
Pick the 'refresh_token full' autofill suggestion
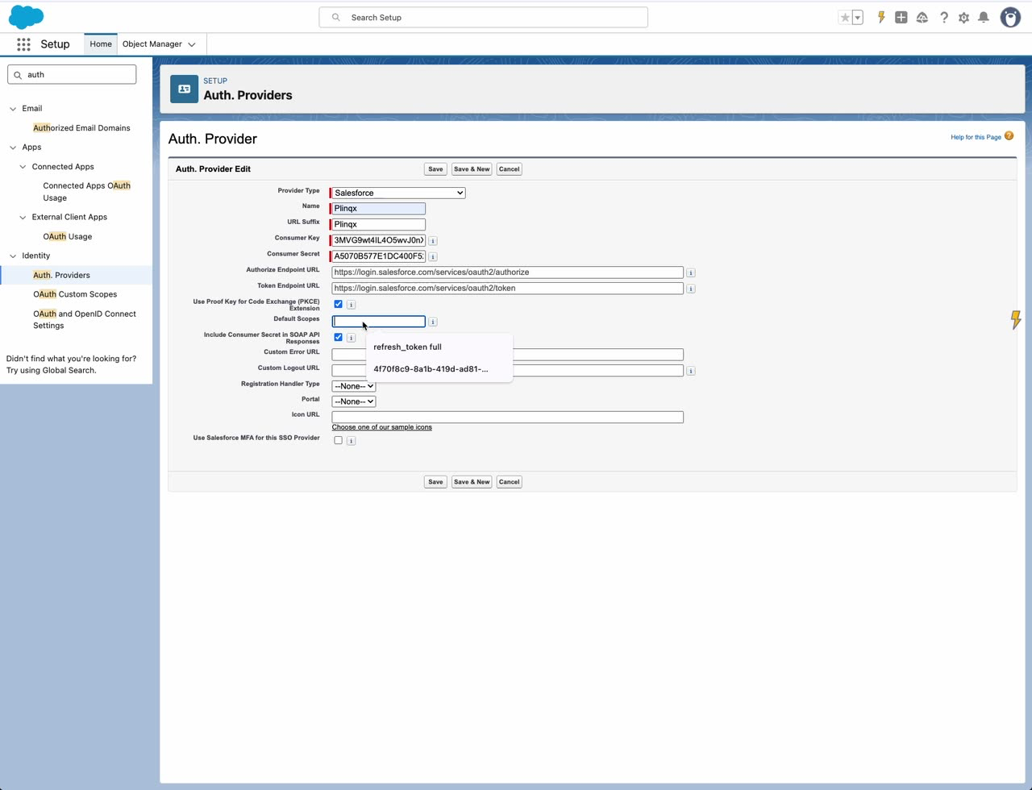439,347
